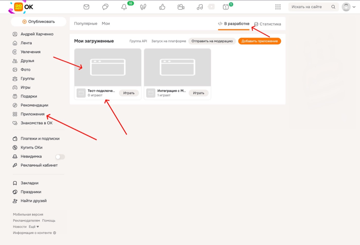Open the messages envelope icon
Viewport: 360px width, 245px height.
(86, 7)
